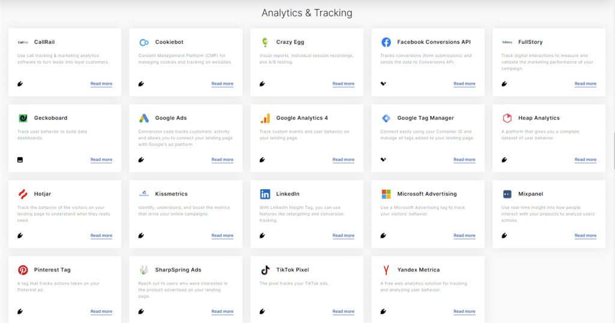Viewport: 615px width, 323px height.
Task: Open Read more for FullStory
Action: pos(586,84)
